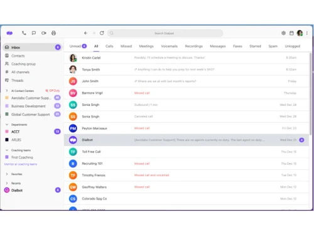Click Kristin Carlel's photo avatar
Viewport: 314px width, 236px height.
73,58
